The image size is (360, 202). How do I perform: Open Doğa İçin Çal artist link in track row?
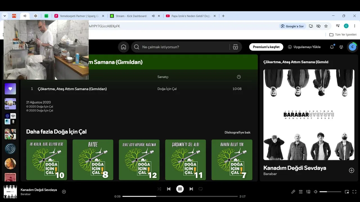[167, 89]
